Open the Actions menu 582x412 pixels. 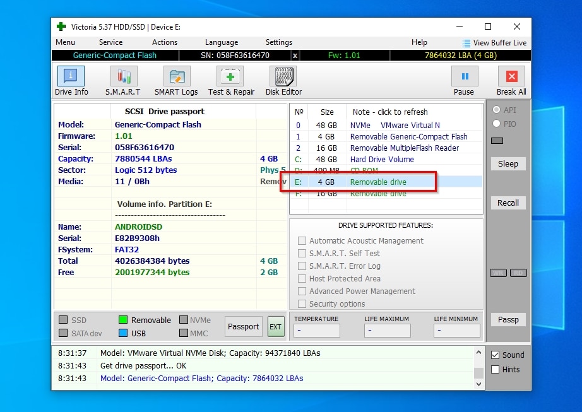tap(165, 42)
